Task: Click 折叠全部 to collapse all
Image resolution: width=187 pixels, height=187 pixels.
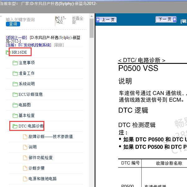Action: click(x=78, y=20)
